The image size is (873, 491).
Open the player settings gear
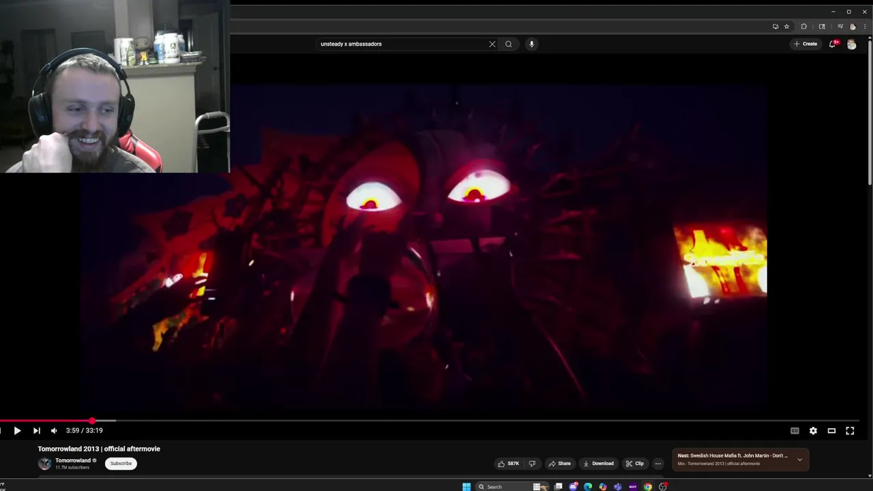813,430
